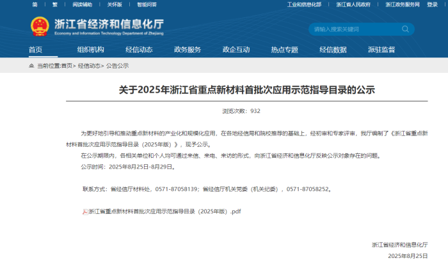Visit 浙江省人民政府 link

353,4
